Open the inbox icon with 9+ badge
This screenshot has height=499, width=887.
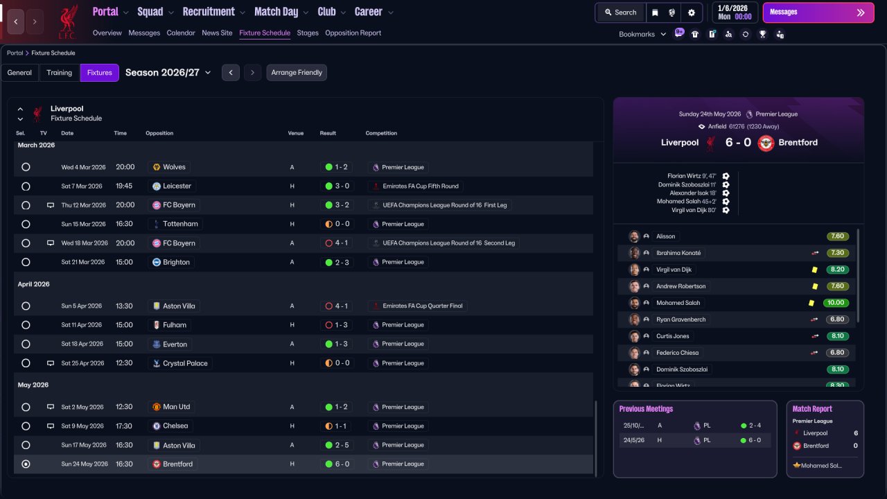pos(679,33)
